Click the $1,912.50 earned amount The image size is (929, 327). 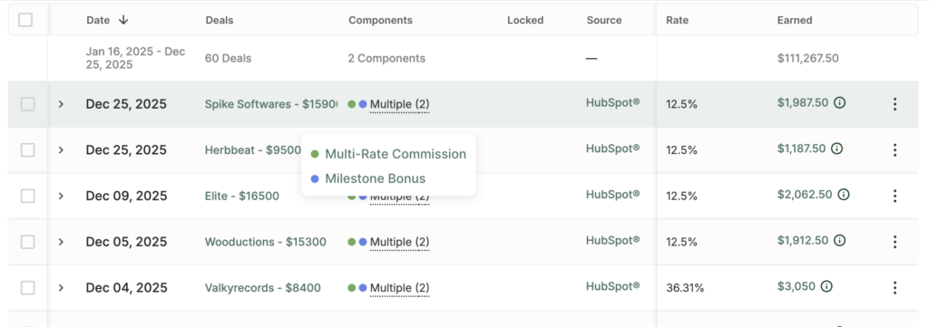pyautogui.click(x=803, y=241)
